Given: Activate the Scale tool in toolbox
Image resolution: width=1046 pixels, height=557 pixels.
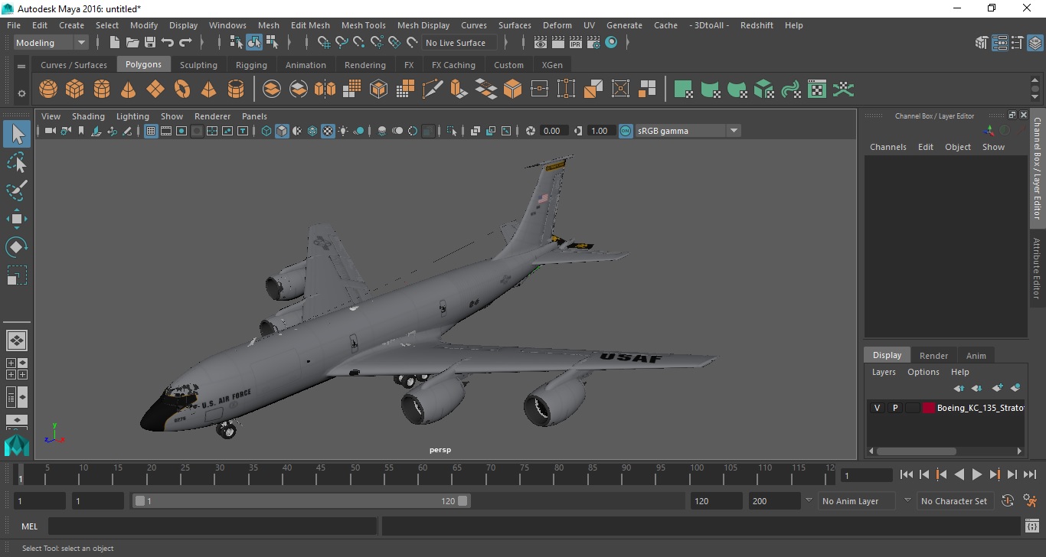Looking at the screenshot, I should pyautogui.click(x=17, y=275).
